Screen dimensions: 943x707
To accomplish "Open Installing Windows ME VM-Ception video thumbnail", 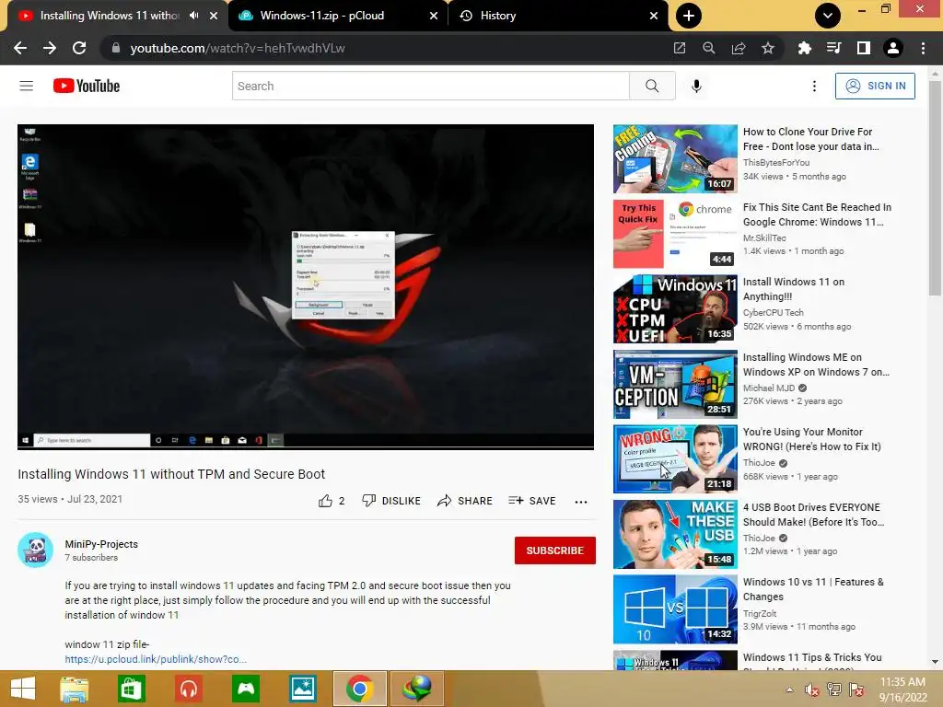I will pos(675,384).
